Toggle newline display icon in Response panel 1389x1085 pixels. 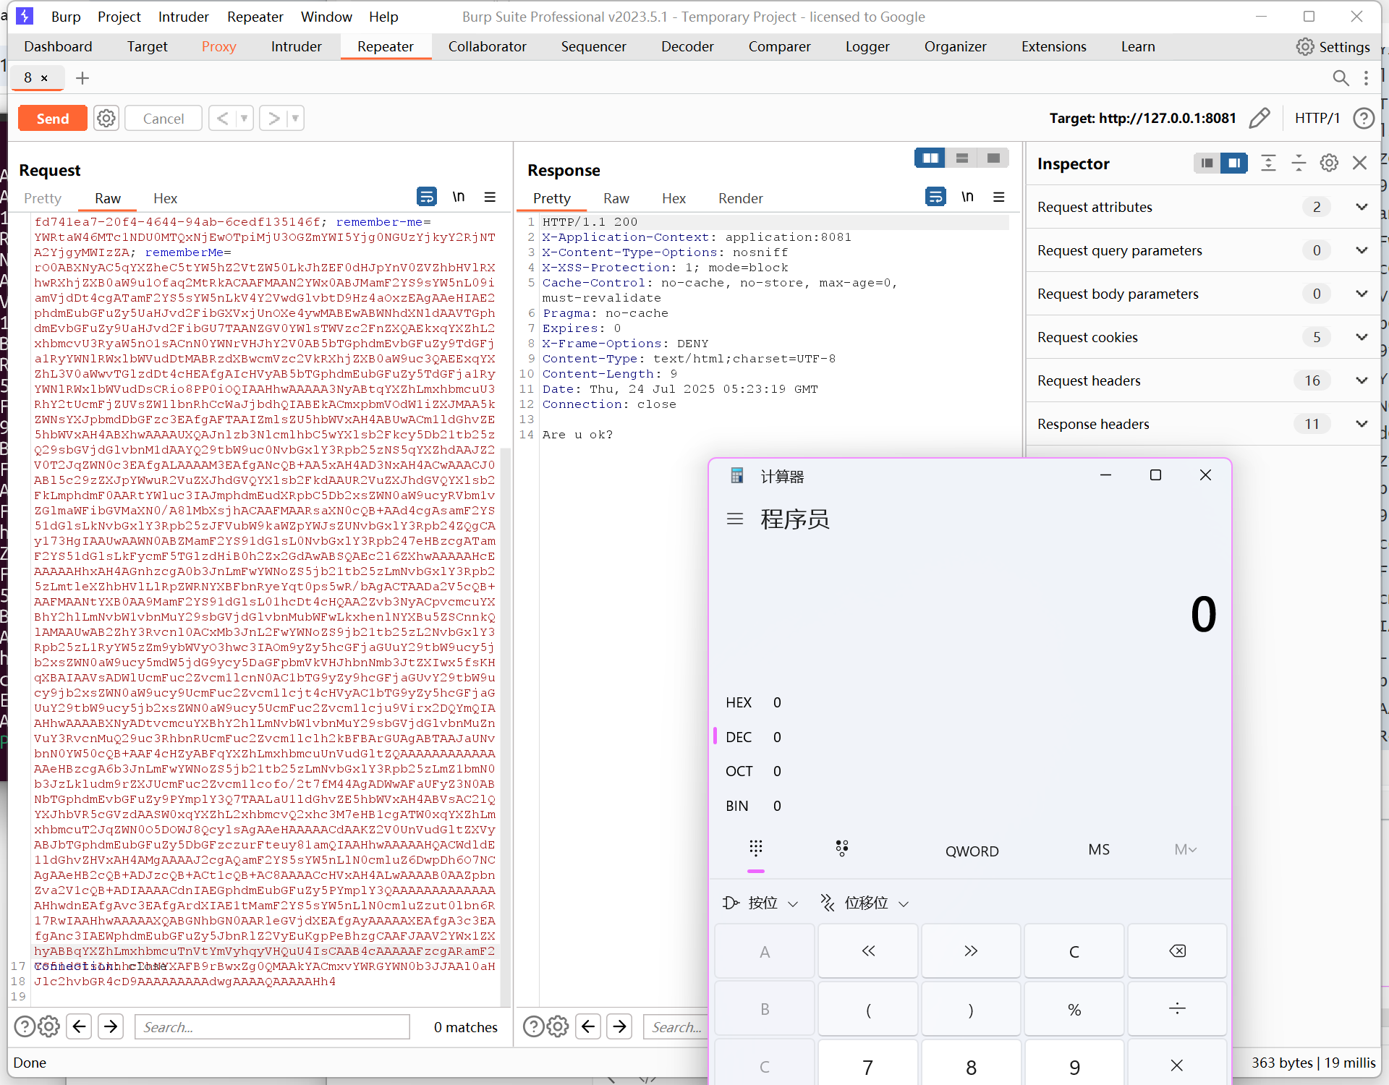click(967, 197)
